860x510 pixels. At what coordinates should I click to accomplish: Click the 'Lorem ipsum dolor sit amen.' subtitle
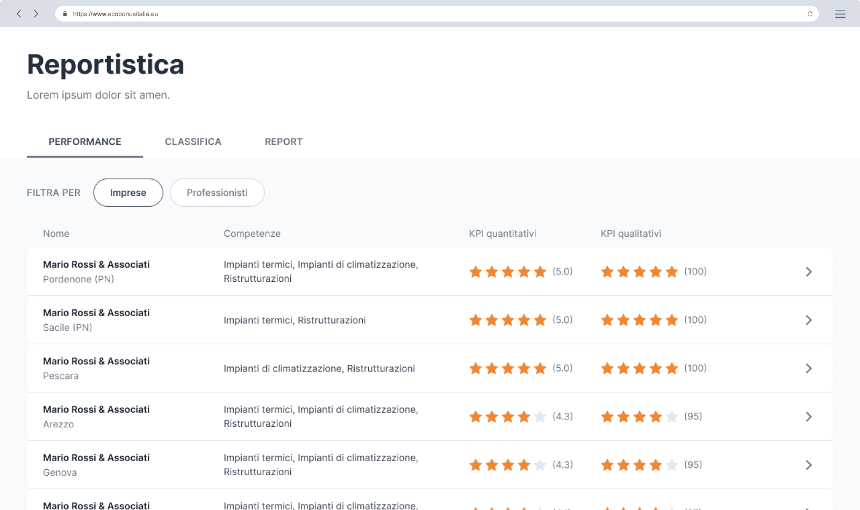pyautogui.click(x=98, y=95)
